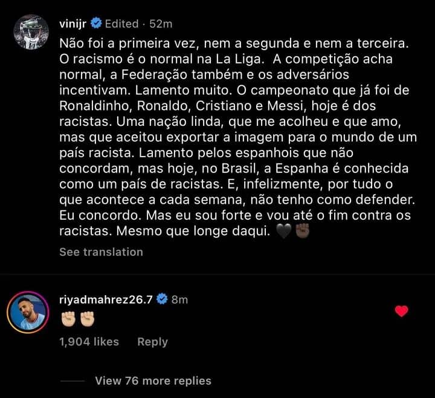The height and width of the screenshot is (398, 435).
Task: Reply to riyadmahrez26.7's comment
Action: point(152,342)
